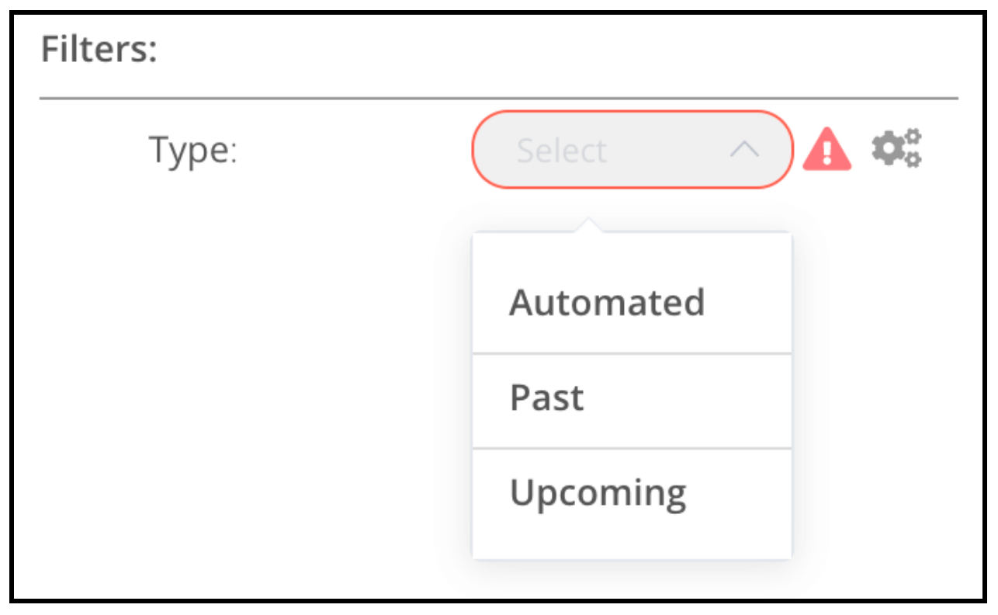Click the Filters heading
The image size is (998, 615).
pos(99,50)
